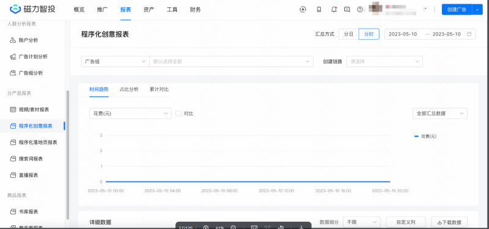
Task: Open the 推广 top menu
Action: 102,10
